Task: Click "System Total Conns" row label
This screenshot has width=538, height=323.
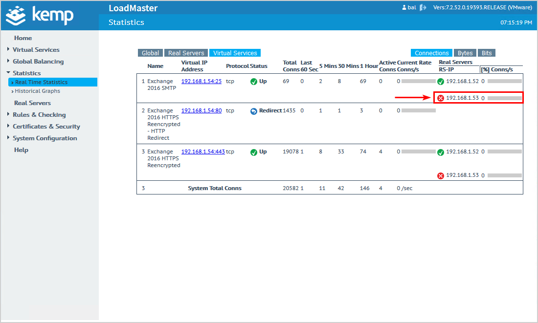Action: pyautogui.click(x=215, y=188)
